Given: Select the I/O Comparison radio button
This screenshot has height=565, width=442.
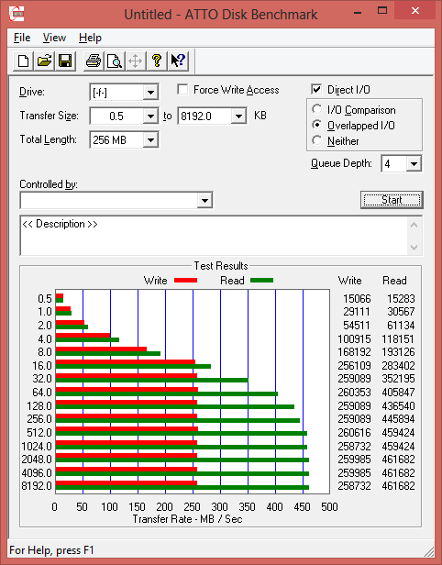Looking at the screenshot, I should 317,109.
